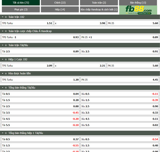The height and width of the screenshot is (152, 160).
Task: Choose first-half Xỉu 1.5 at 0.40
Action: click(120, 145)
